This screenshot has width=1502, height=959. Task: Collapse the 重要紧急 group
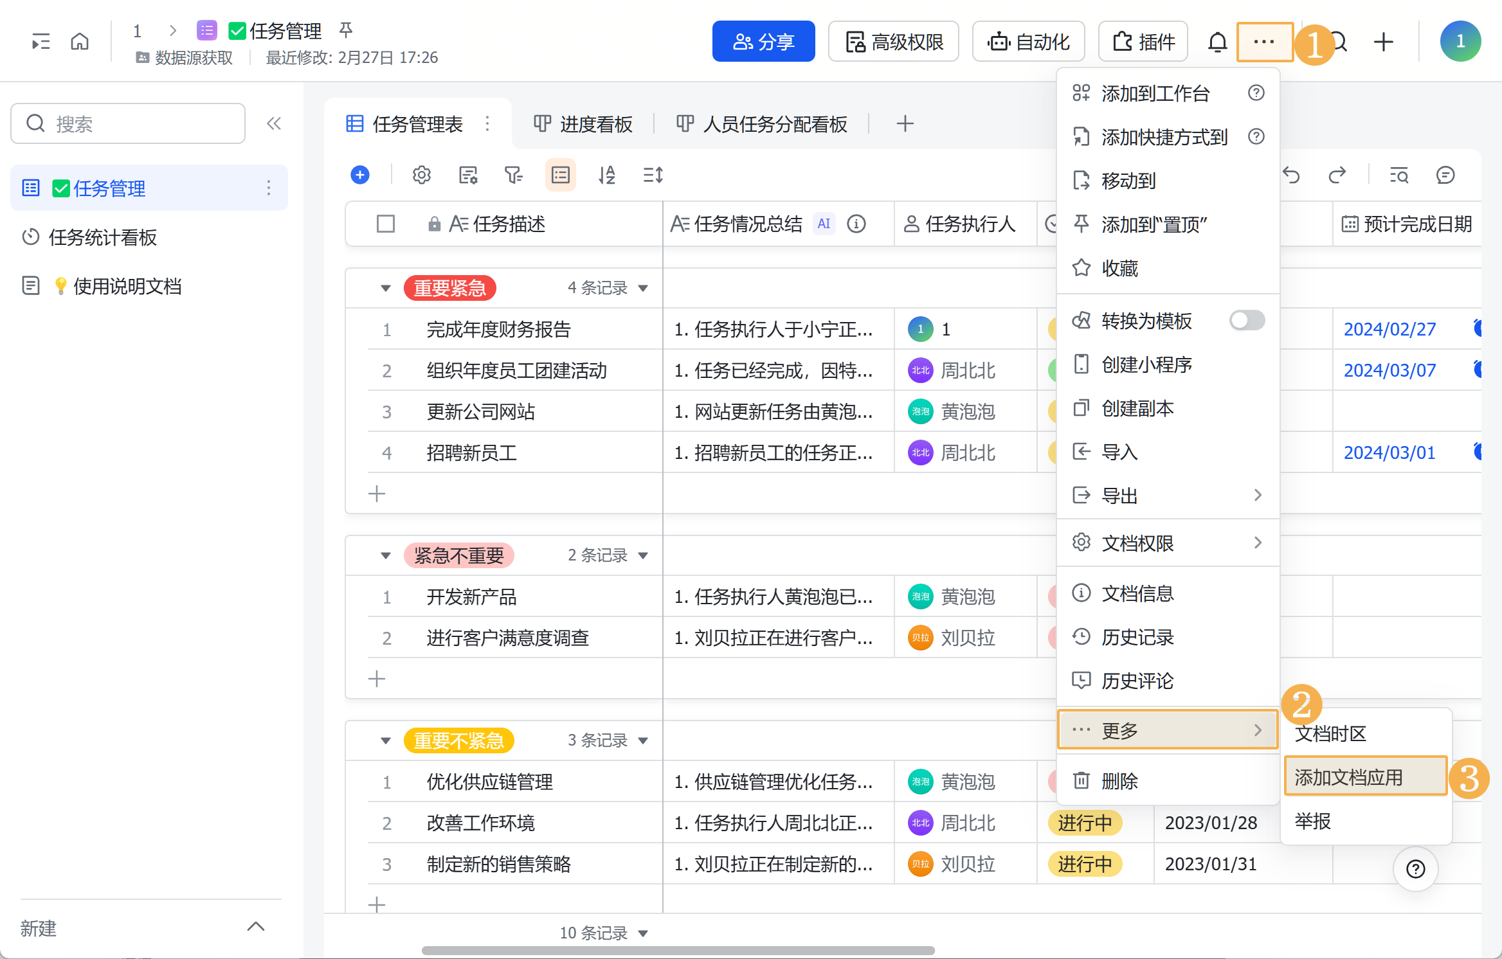tap(386, 288)
